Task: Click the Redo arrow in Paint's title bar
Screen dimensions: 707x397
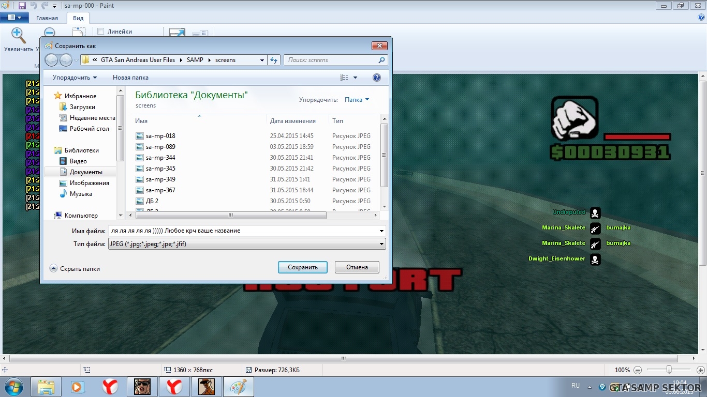Action: pyautogui.click(x=45, y=6)
